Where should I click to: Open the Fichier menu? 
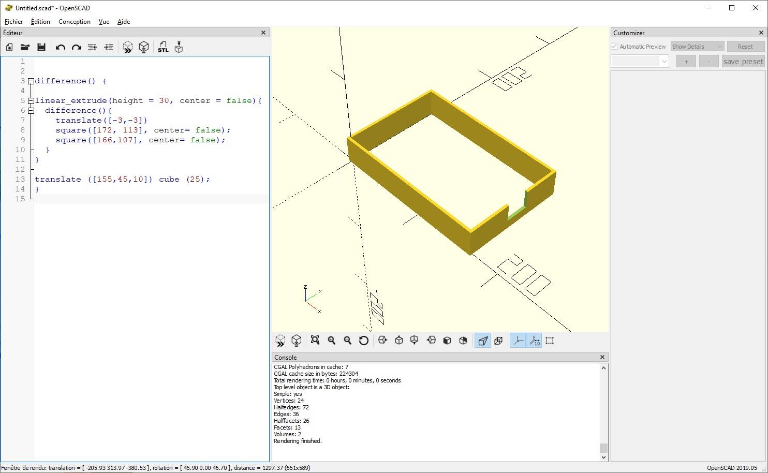pyautogui.click(x=14, y=22)
